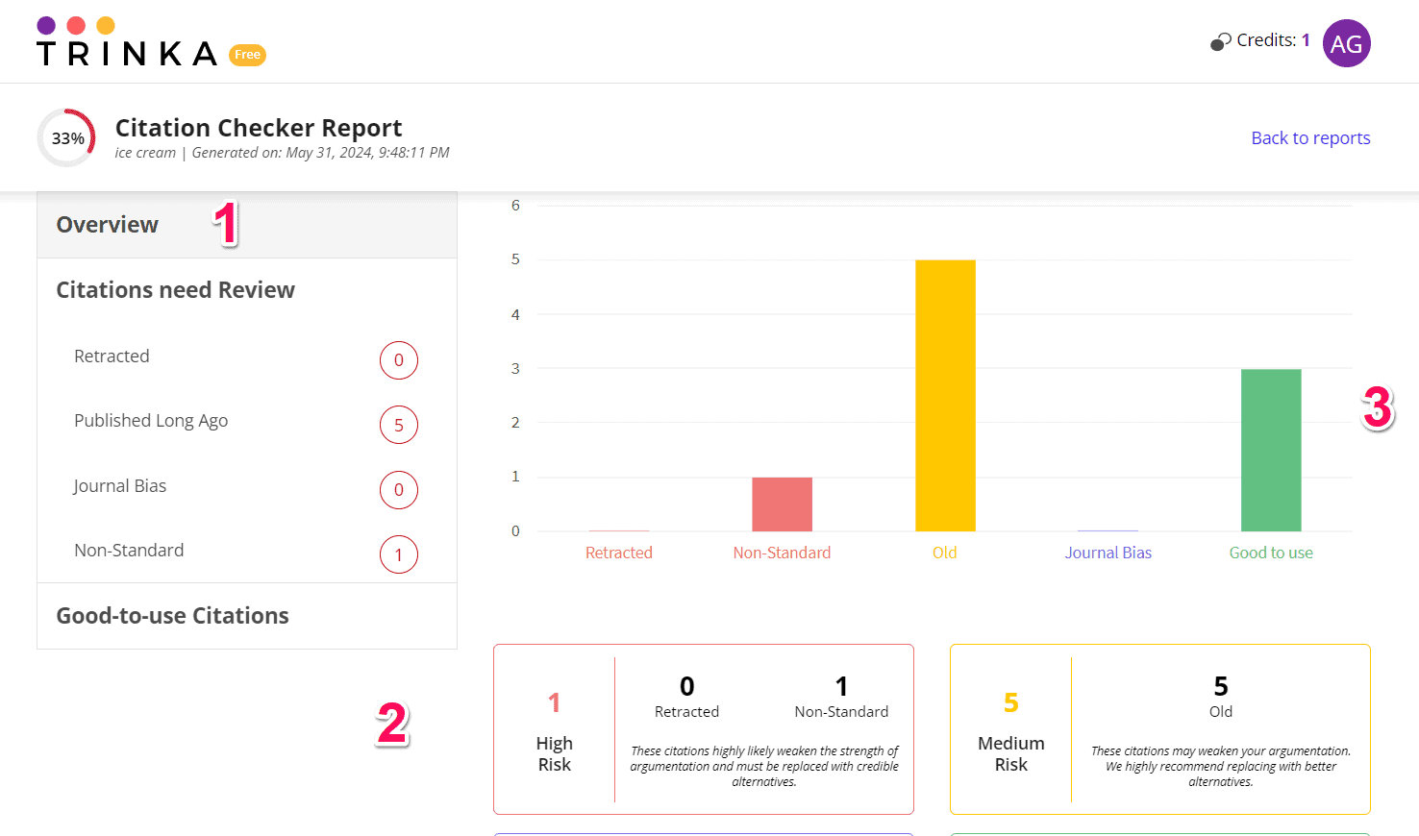This screenshot has width=1419, height=836.
Task: Click the Old chart axis label
Action: point(945,553)
